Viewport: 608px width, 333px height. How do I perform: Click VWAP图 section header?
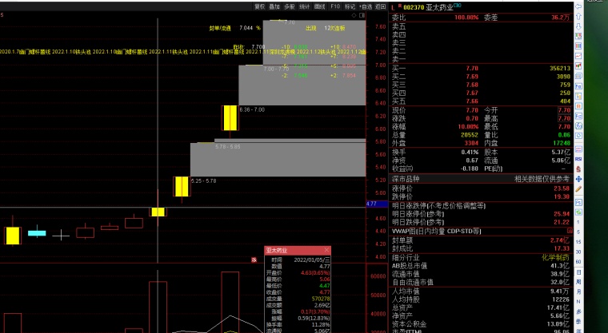tap(436, 231)
